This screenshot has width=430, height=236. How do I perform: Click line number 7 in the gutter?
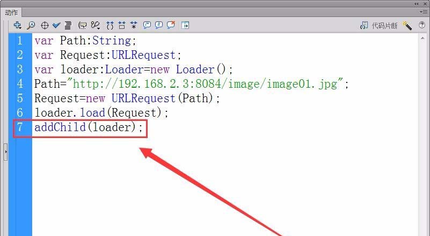coord(20,127)
